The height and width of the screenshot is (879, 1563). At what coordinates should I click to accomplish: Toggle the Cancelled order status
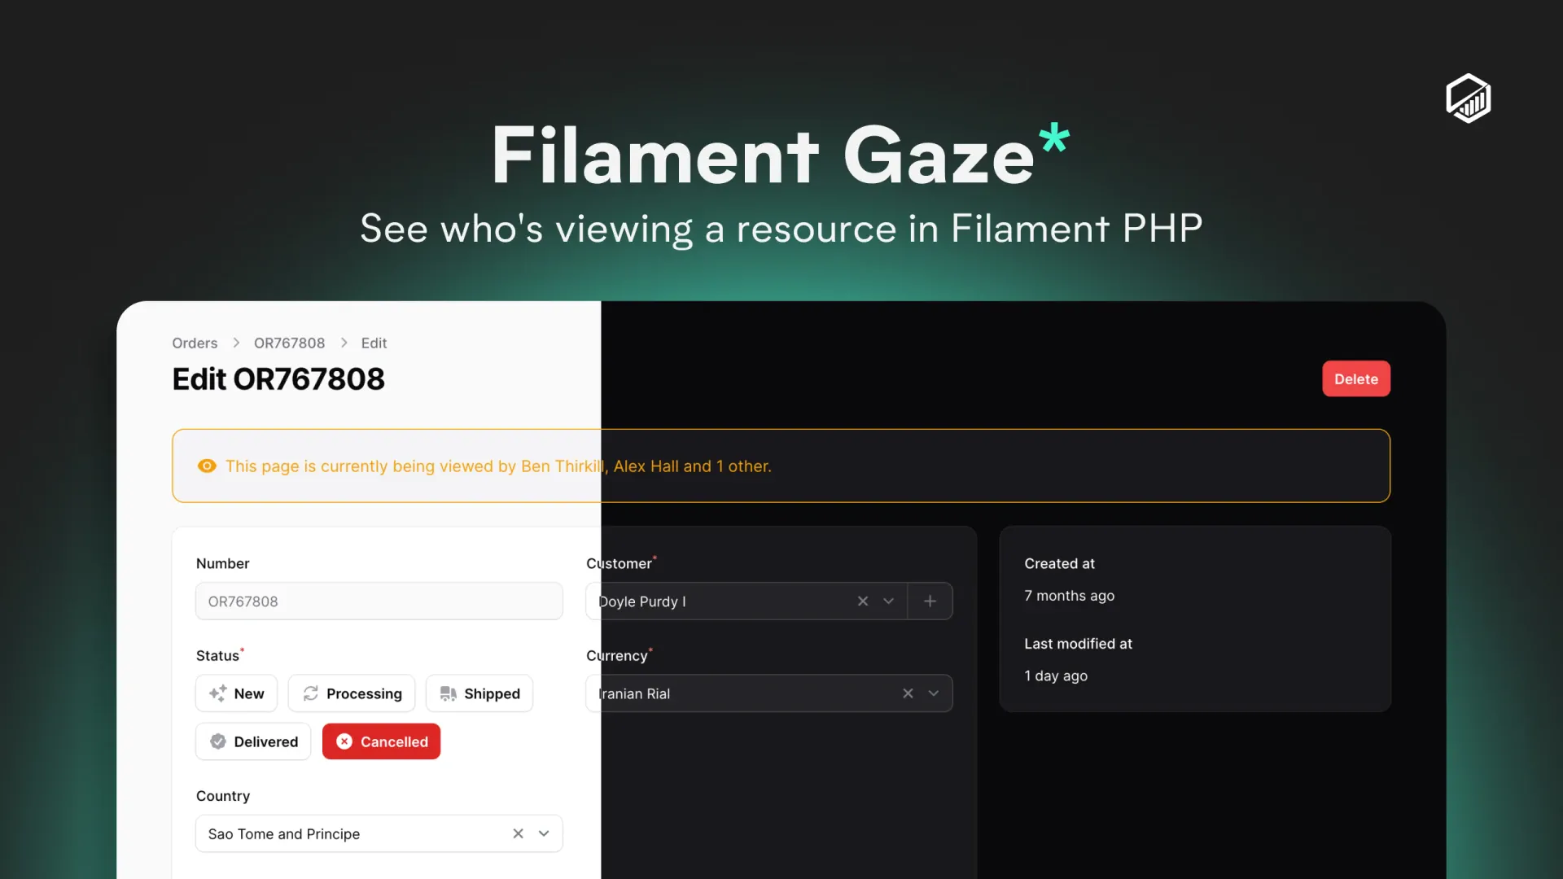coord(381,741)
